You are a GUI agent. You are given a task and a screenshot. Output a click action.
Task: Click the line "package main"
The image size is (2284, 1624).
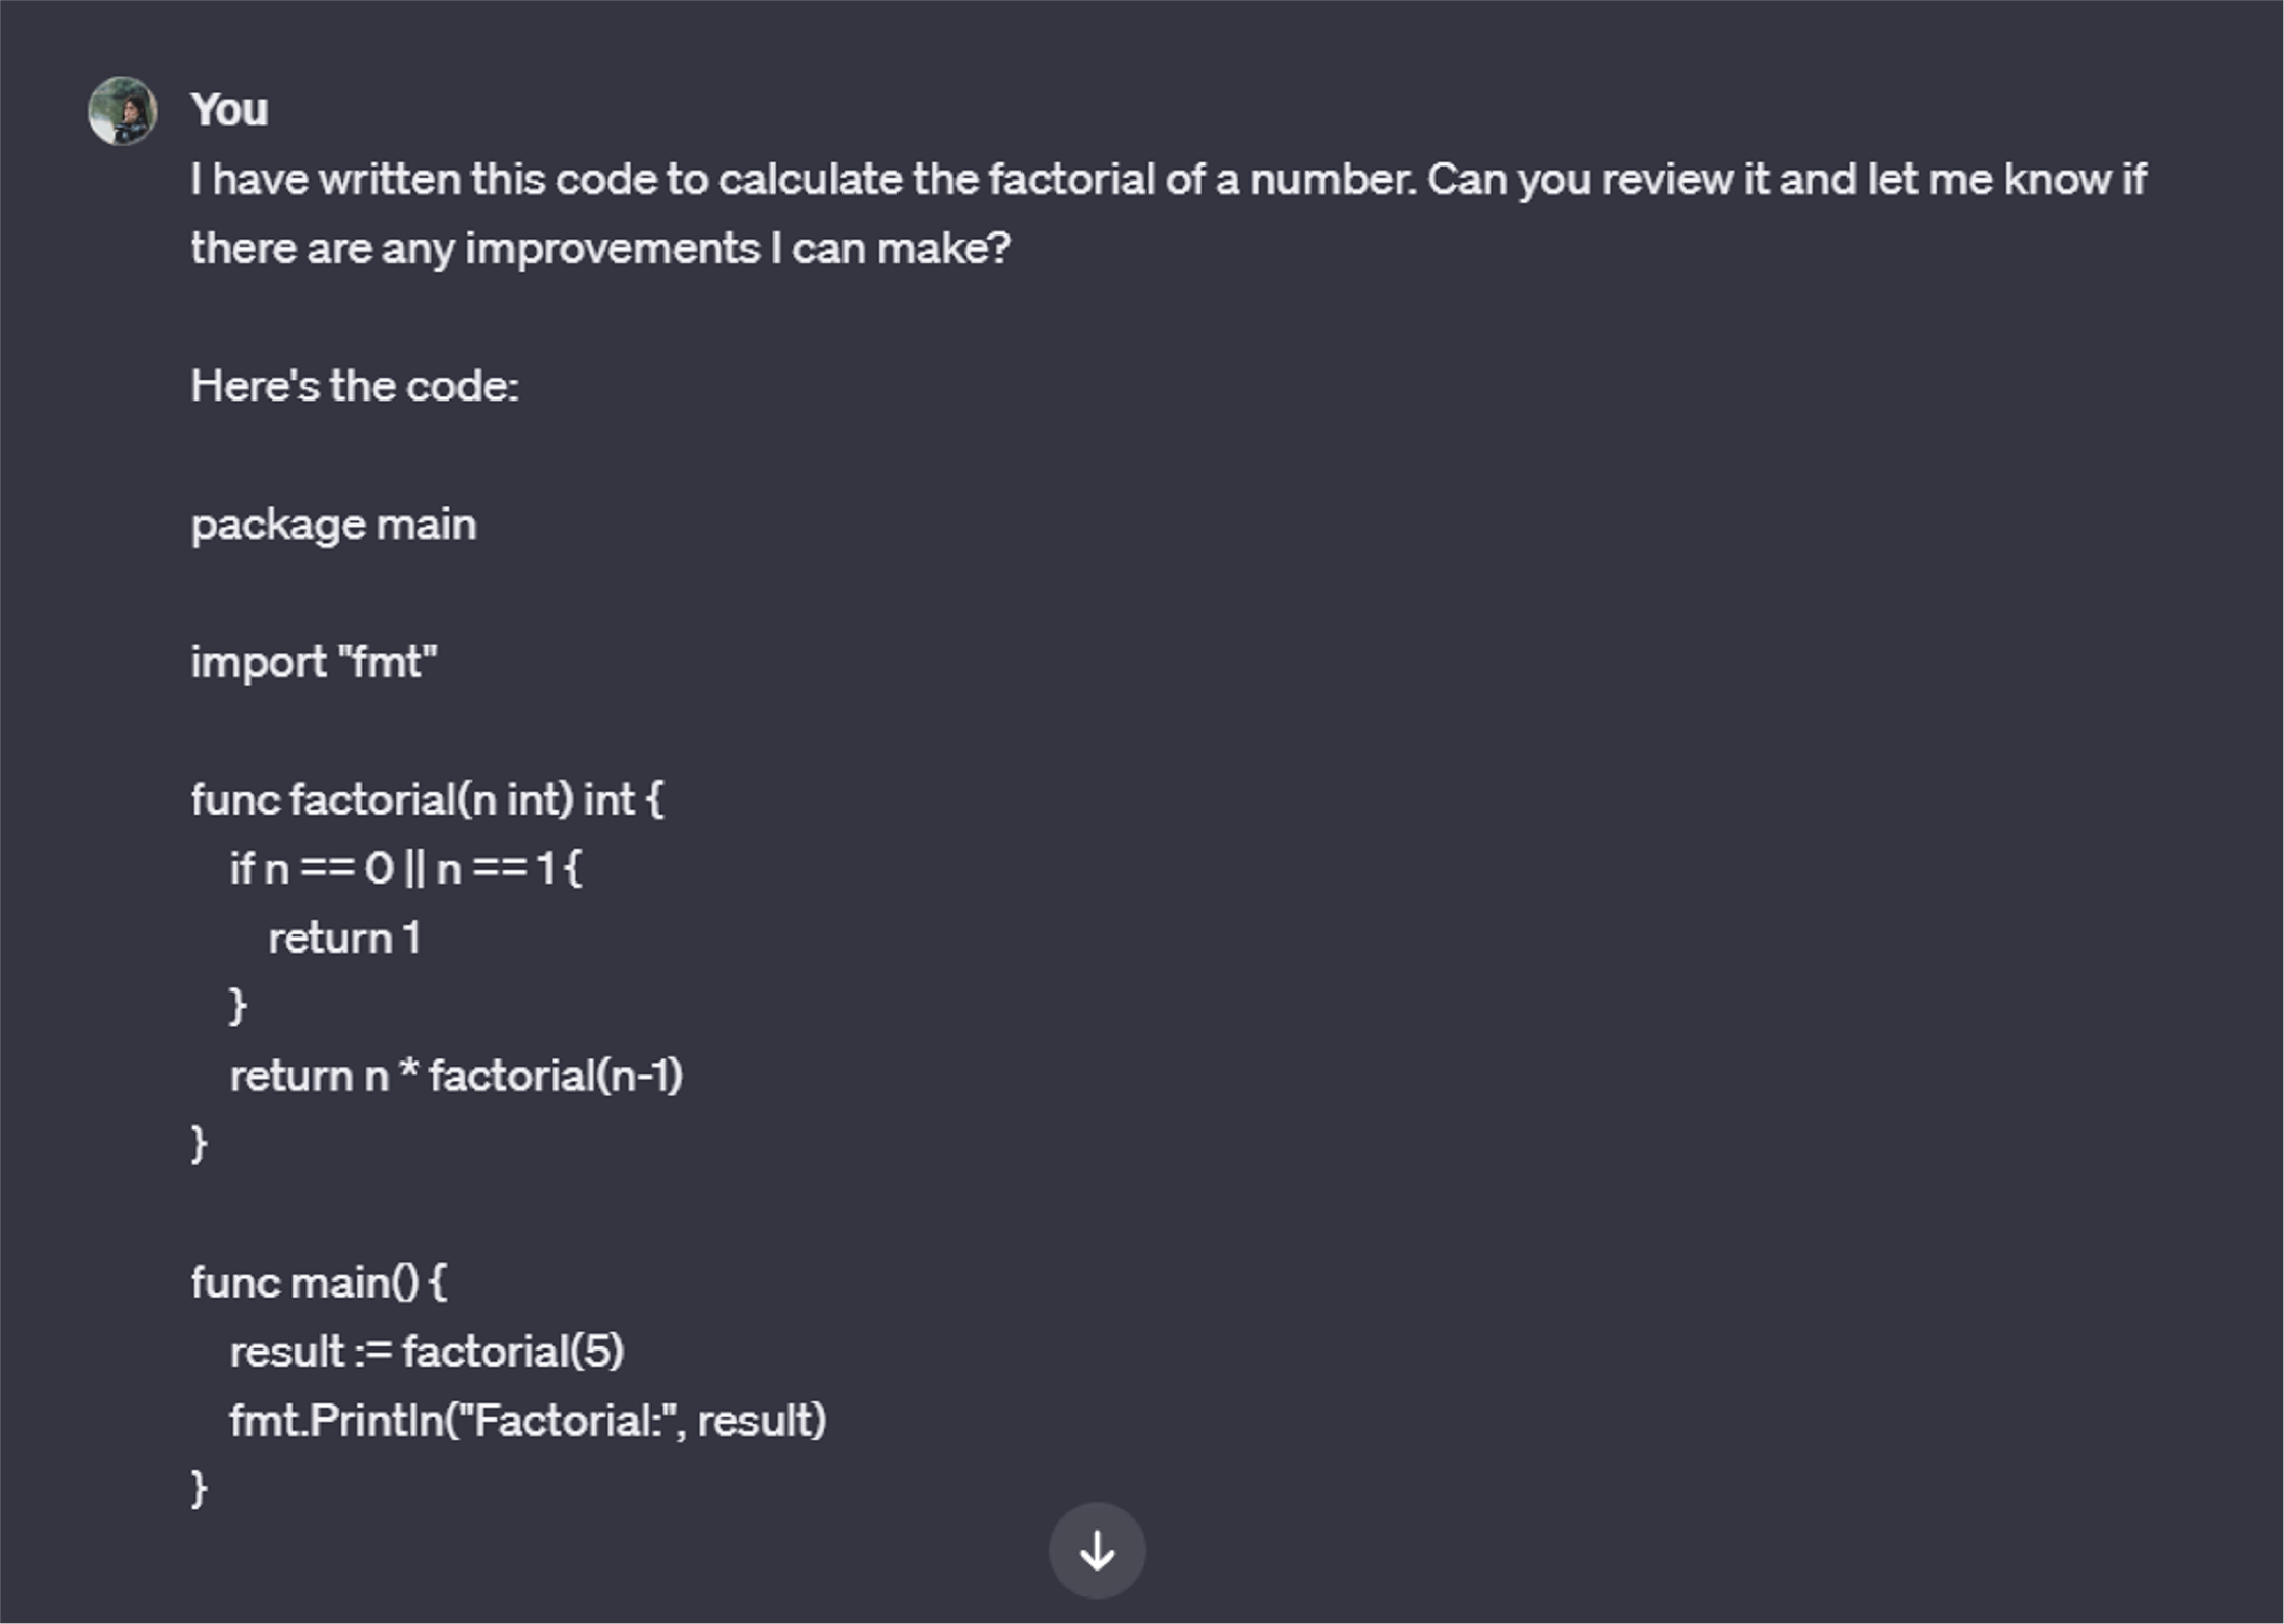coord(333,525)
